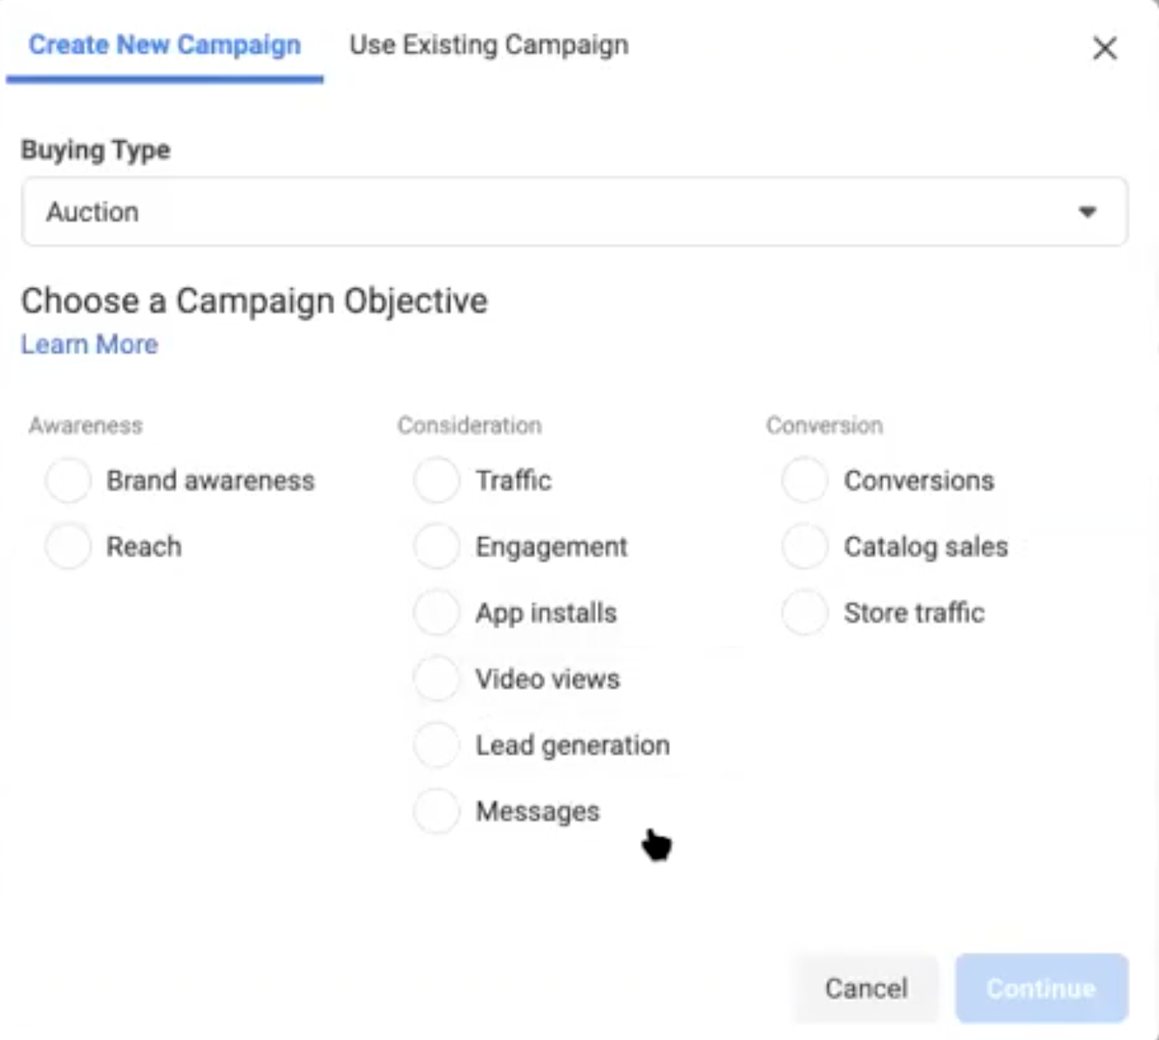Expand the Buying Type dropdown arrow
This screenshot has width=1159, height=1040.
[x=1087, y=212]
